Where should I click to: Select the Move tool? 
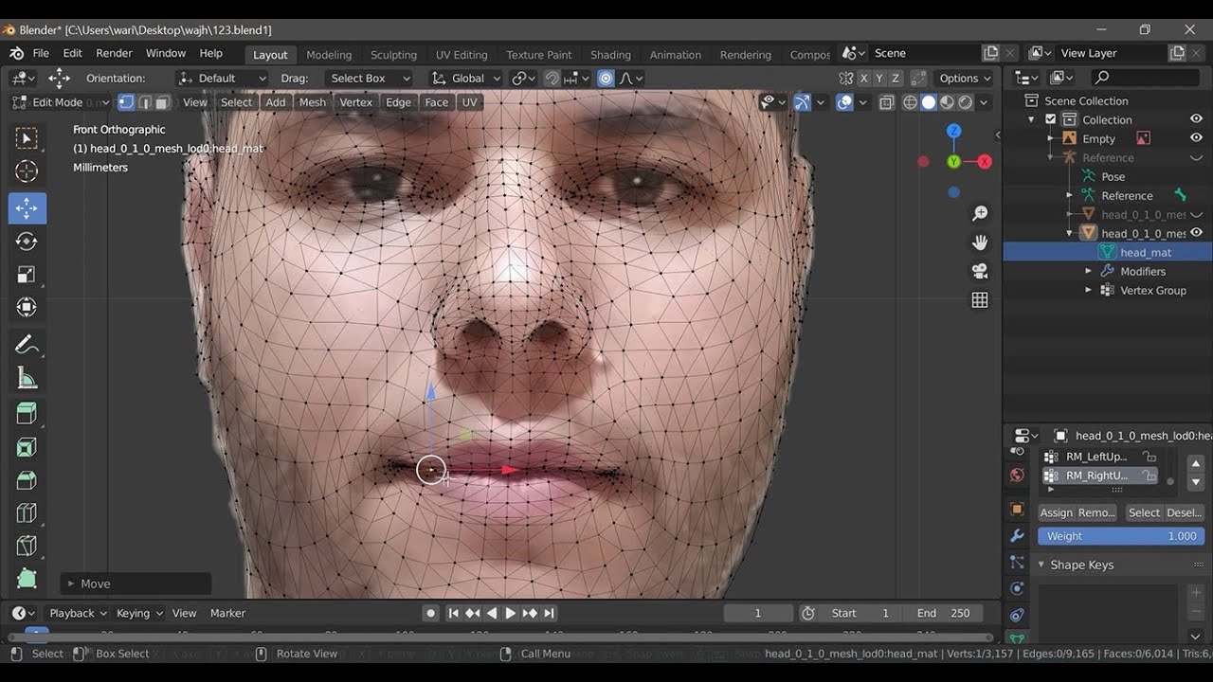pyautogui.click(x=27, y=208)
